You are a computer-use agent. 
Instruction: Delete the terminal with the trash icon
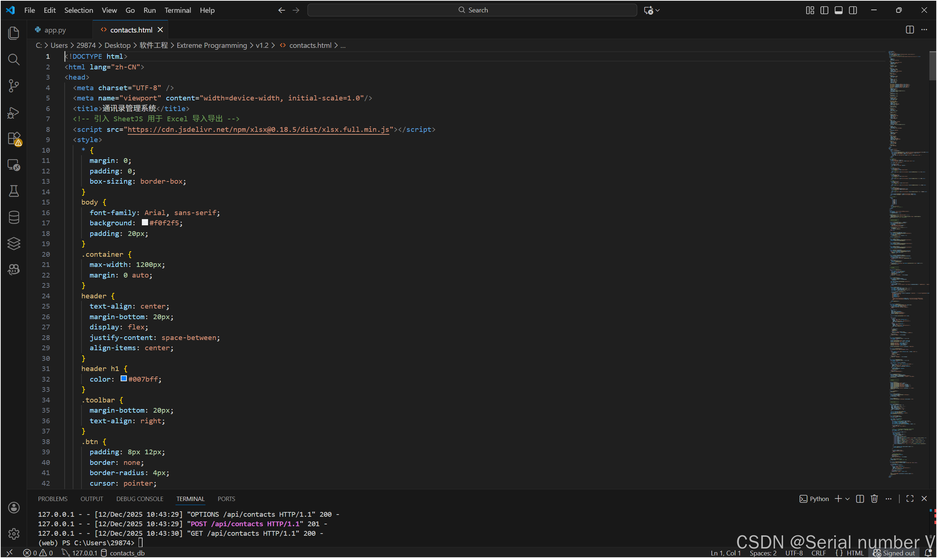[874, 498]
